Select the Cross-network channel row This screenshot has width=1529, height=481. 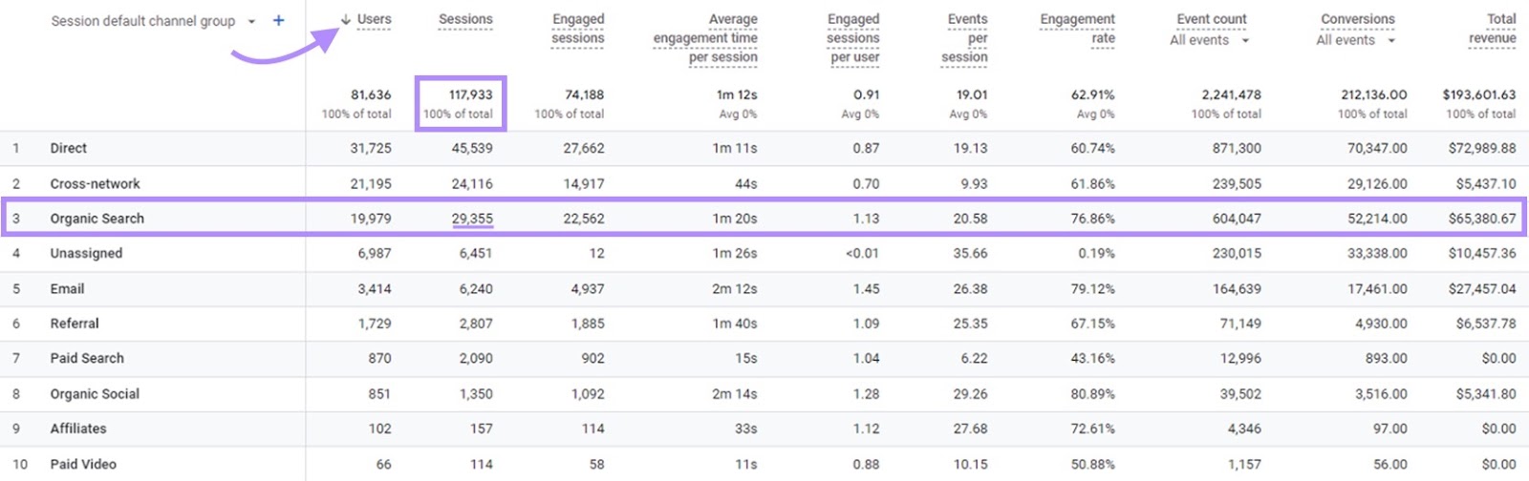764,183
